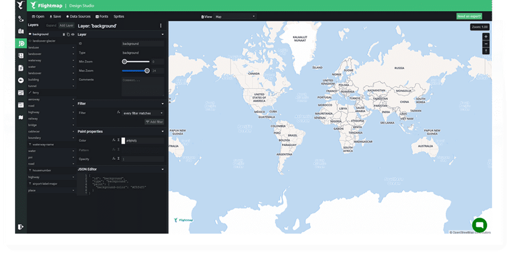This screenshot has width=512, height=255.
Task: Click the logout icon at sidebar bottom
Action: click(21, 227)
